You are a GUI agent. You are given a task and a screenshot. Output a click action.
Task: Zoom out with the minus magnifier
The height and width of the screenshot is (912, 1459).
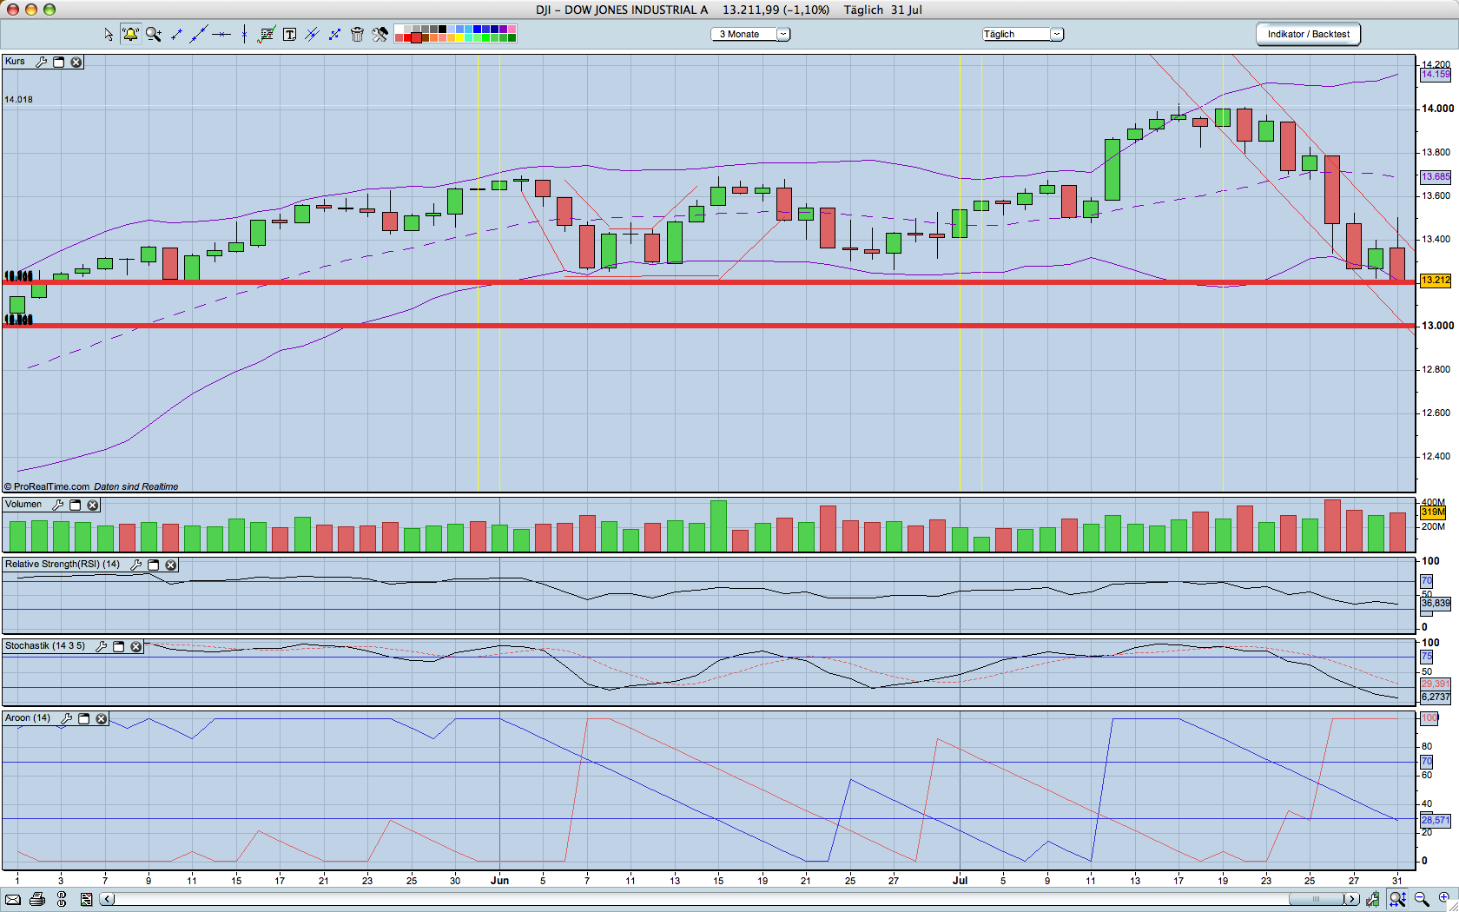click(1422, 900)
